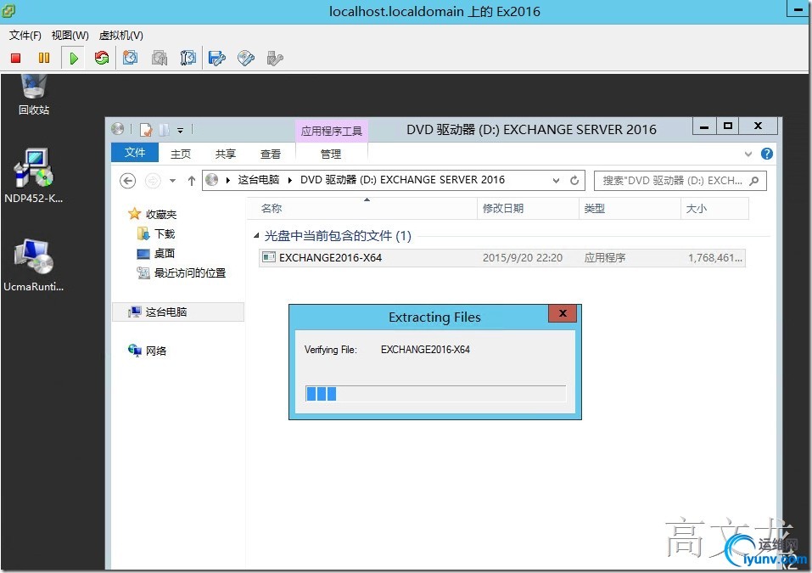Click the yellow suspend VM button
Screen dimensions: 812x573
pyautogui.click(x=44, y=58)
